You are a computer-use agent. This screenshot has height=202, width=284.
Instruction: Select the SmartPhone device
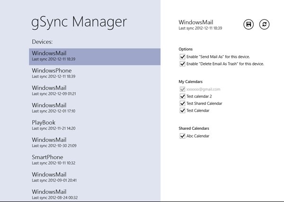[95, 160]
